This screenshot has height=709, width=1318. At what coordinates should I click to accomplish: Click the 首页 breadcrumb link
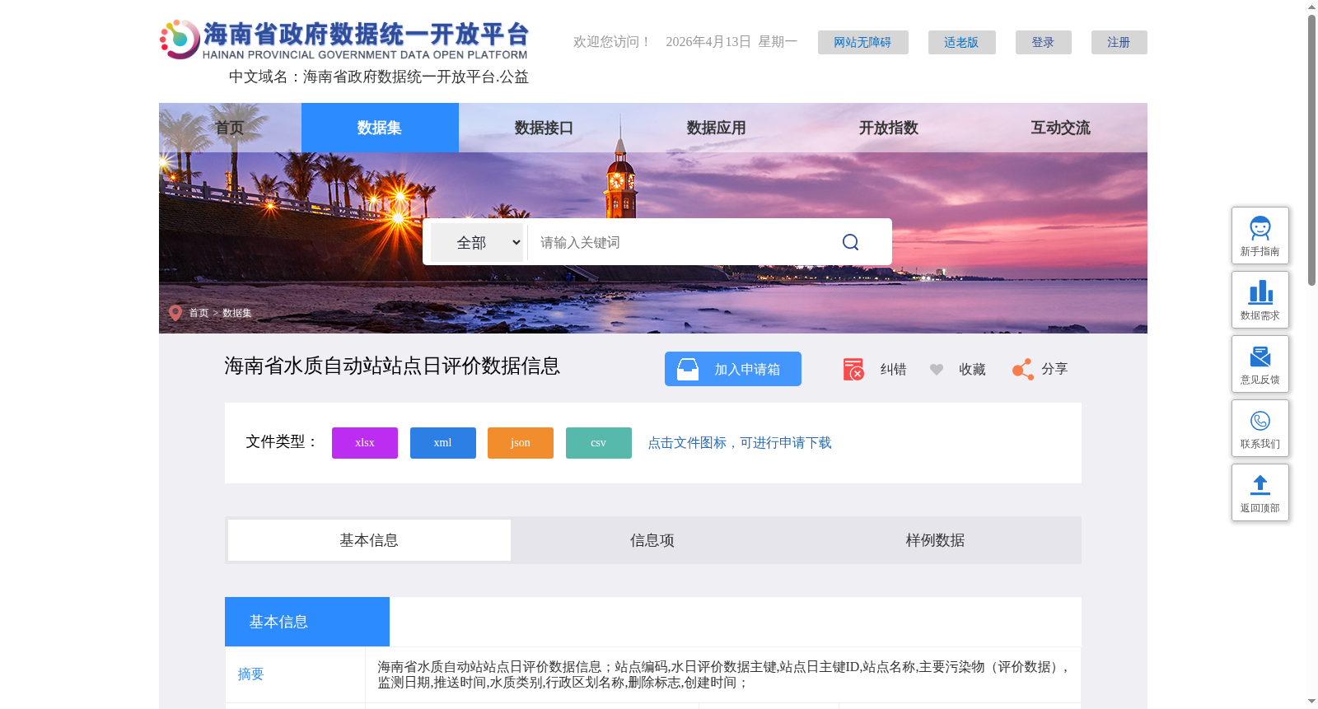pyautogui.click(x=199, y=313)
